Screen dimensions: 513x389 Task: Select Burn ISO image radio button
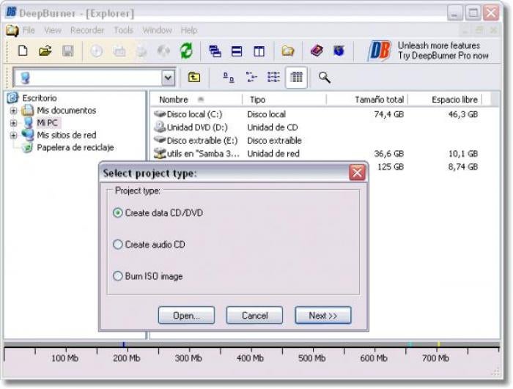coord(118,276)
